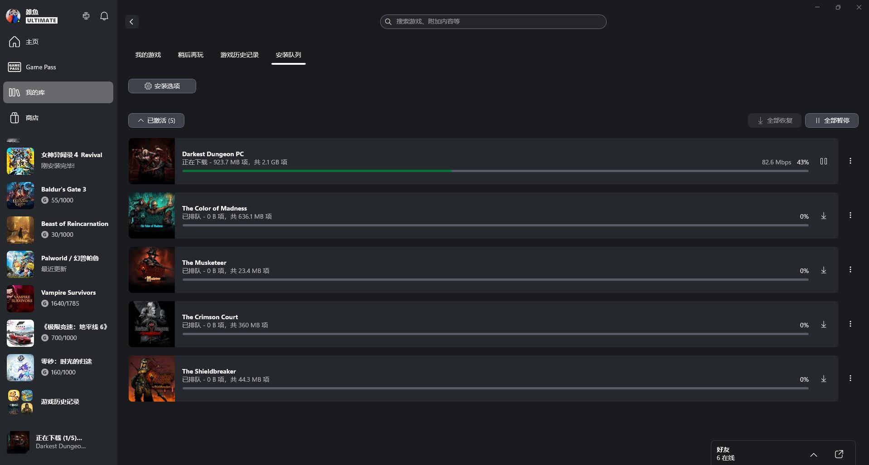Pause the Darkest Dungeon PC download
869x465 pixels.
824,161
